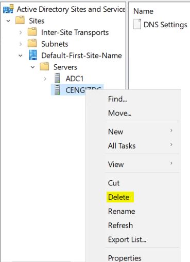Expand the Inter-Site Transports node
This screenshot has width=190, height=262.
point(21,32)
